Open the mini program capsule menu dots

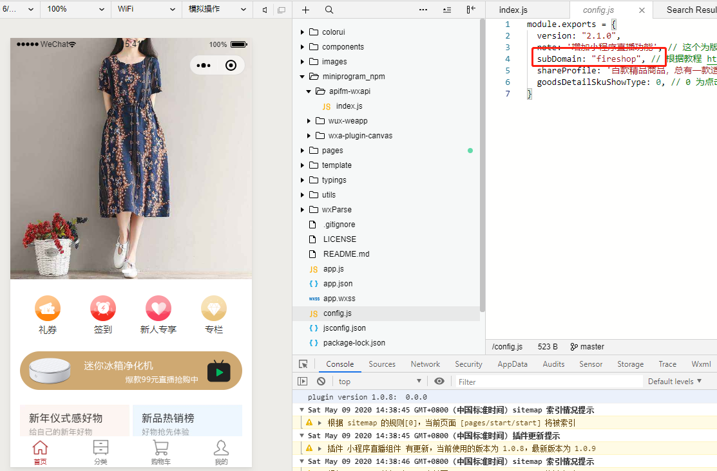(204, 66)
